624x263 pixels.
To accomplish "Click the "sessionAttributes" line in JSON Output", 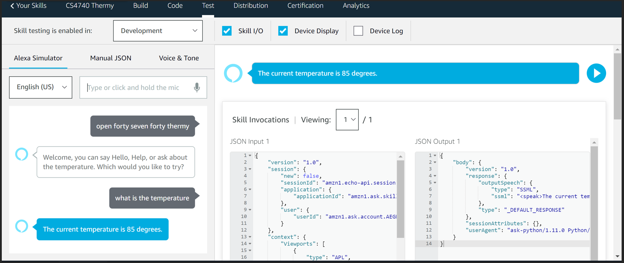I will click(x=504, y=223).
